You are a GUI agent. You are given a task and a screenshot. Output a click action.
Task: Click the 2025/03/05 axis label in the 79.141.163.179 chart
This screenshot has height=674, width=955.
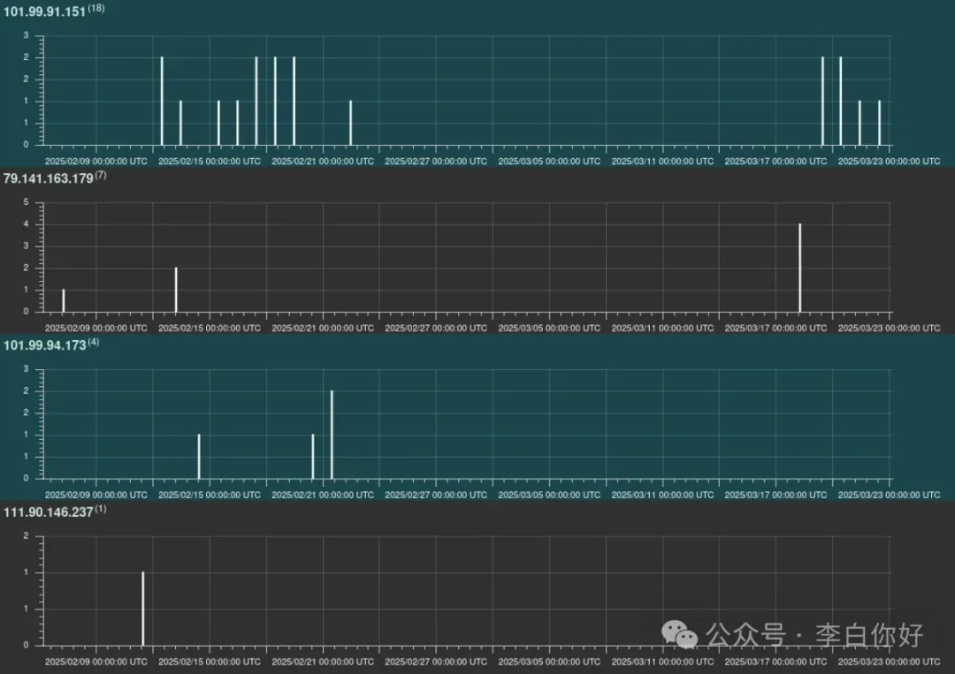[549, 328]
